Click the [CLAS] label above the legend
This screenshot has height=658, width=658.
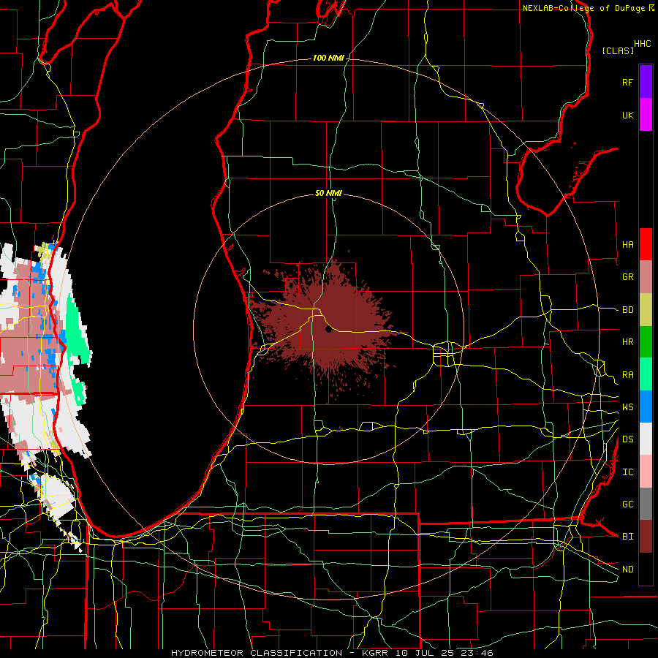618,50
